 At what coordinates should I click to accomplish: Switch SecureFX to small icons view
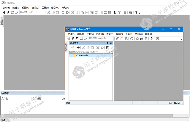point(101,12)
